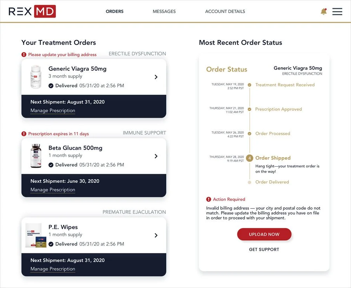This screenshot has width=351, height=288.
Task: Click the Generic Viagra delivered checkmark icon
Action: pyautogui.click(x=51, y=86)
